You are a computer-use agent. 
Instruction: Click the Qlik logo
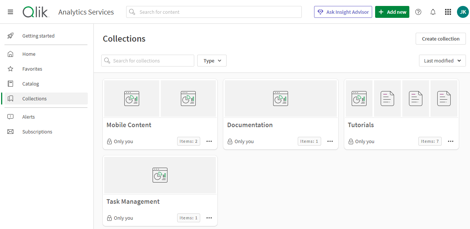coord(36,12)
